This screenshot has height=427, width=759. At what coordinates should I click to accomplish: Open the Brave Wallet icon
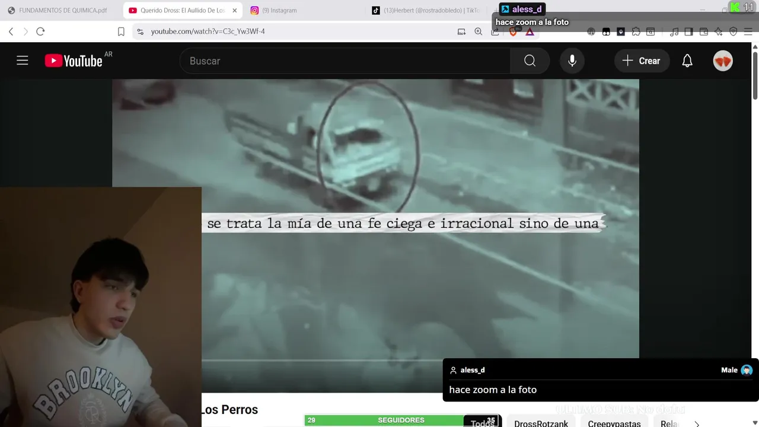point(704,31)
